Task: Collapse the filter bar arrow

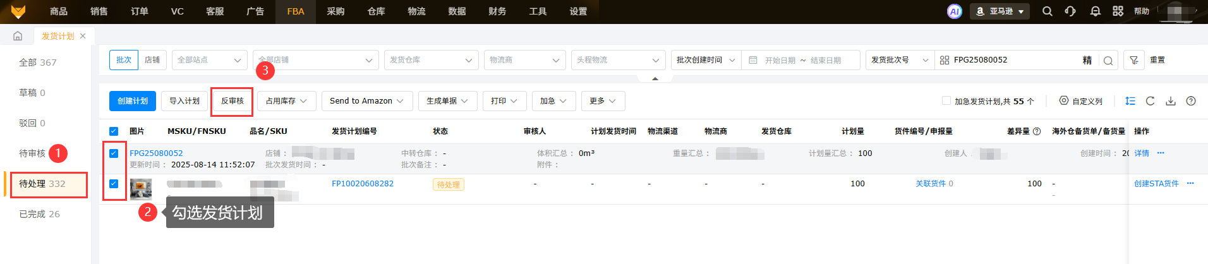Action: pos(655,78)
